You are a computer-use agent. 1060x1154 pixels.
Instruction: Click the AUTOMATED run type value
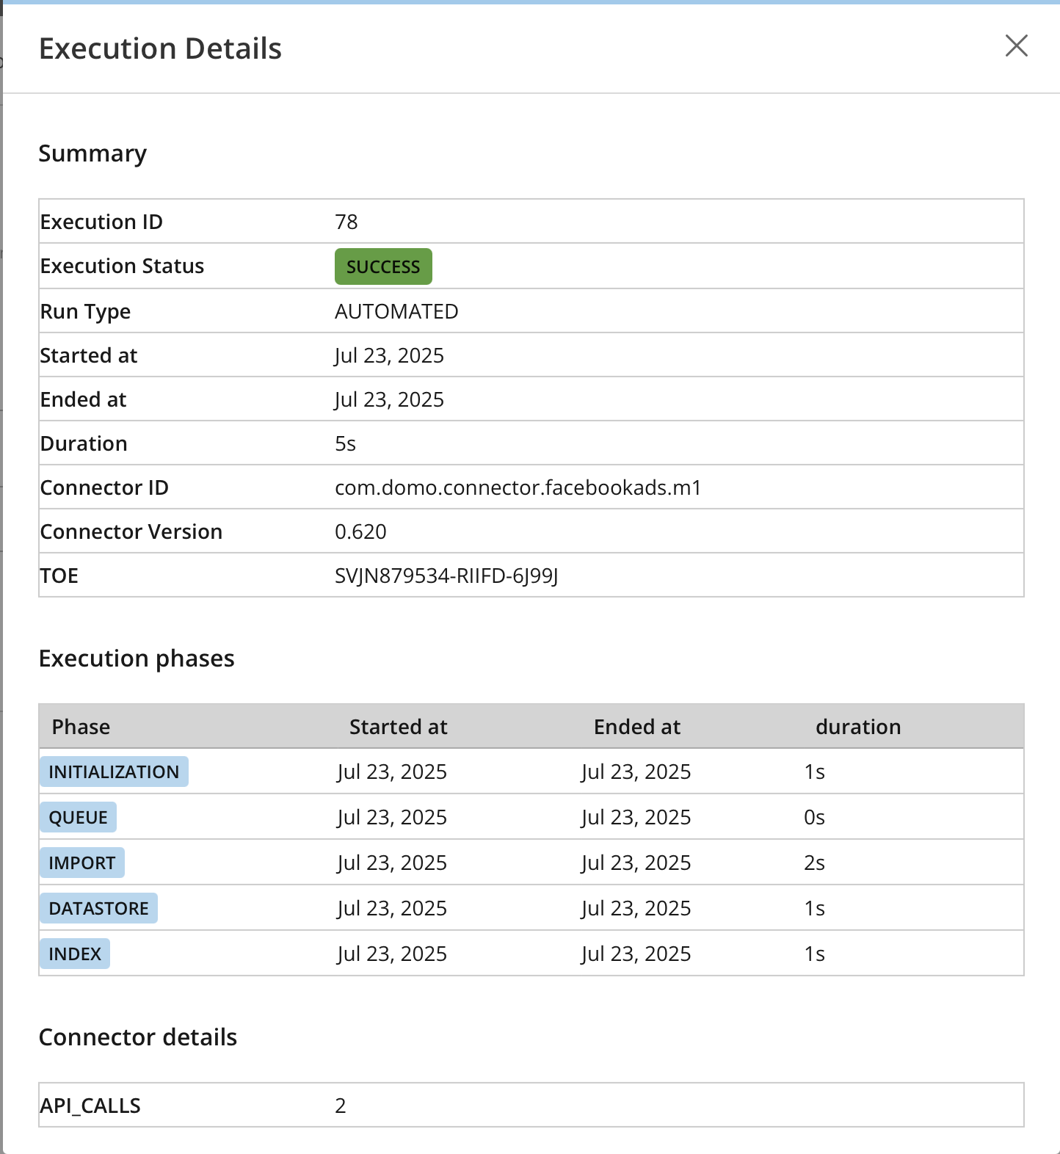pos(396,311)
